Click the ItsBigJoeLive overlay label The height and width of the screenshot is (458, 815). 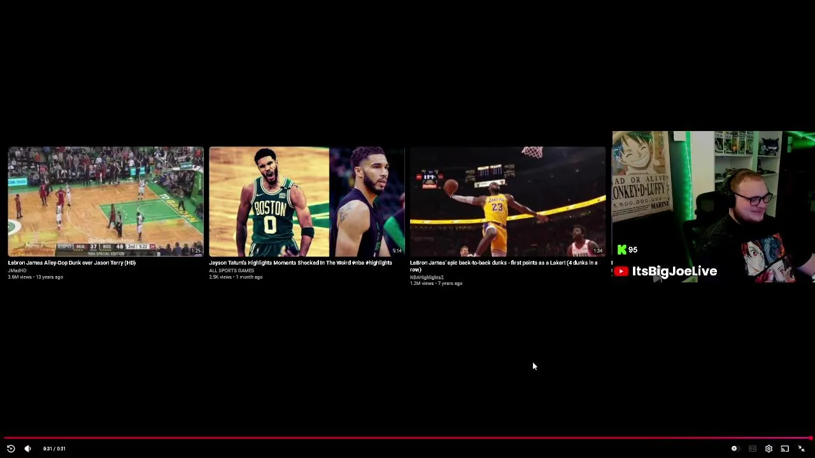674,271
